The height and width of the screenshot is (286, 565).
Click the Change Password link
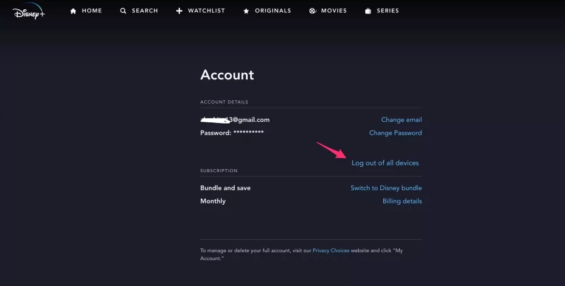point(396,133)
